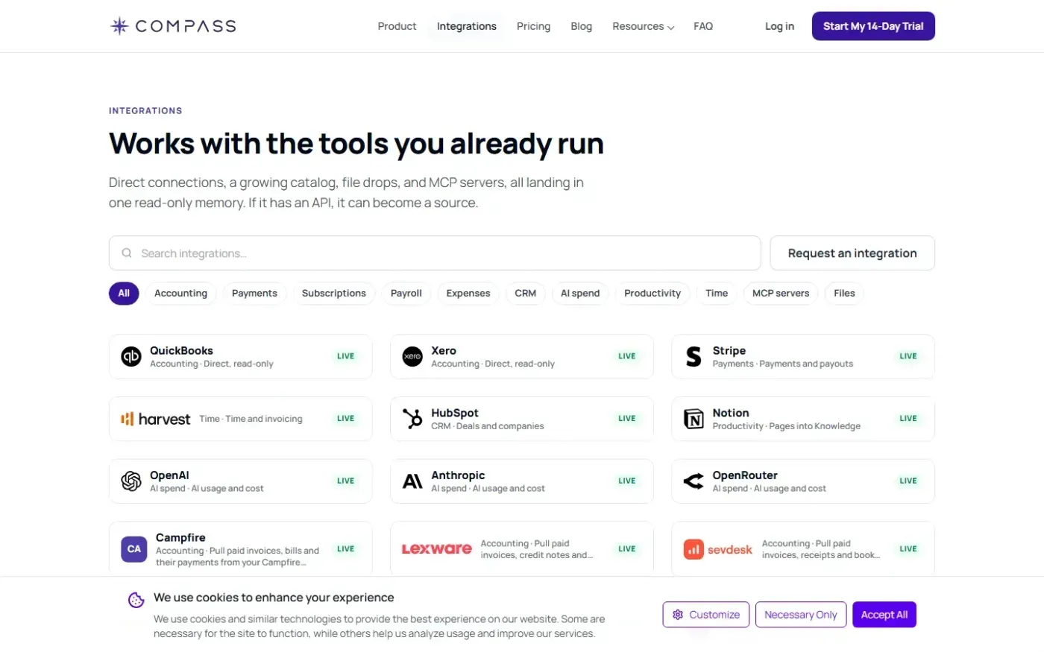Click the sevdesk logo

(x=718, y=550)
